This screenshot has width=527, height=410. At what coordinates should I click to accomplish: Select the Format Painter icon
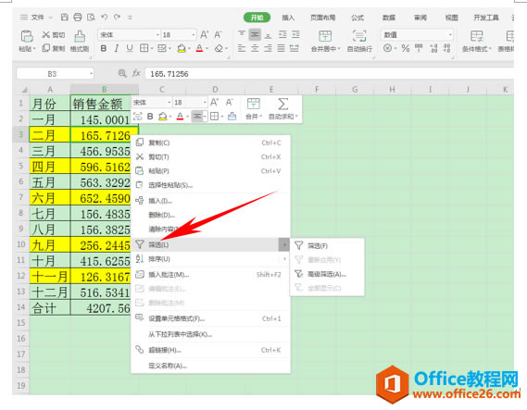pyautogui.click(x=80, y=36)
